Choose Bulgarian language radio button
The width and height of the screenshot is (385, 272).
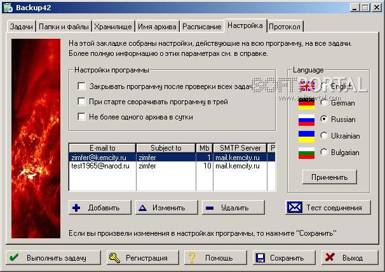click(324, 152)
